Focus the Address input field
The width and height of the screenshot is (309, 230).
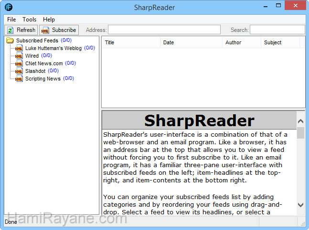coord(164,30)
